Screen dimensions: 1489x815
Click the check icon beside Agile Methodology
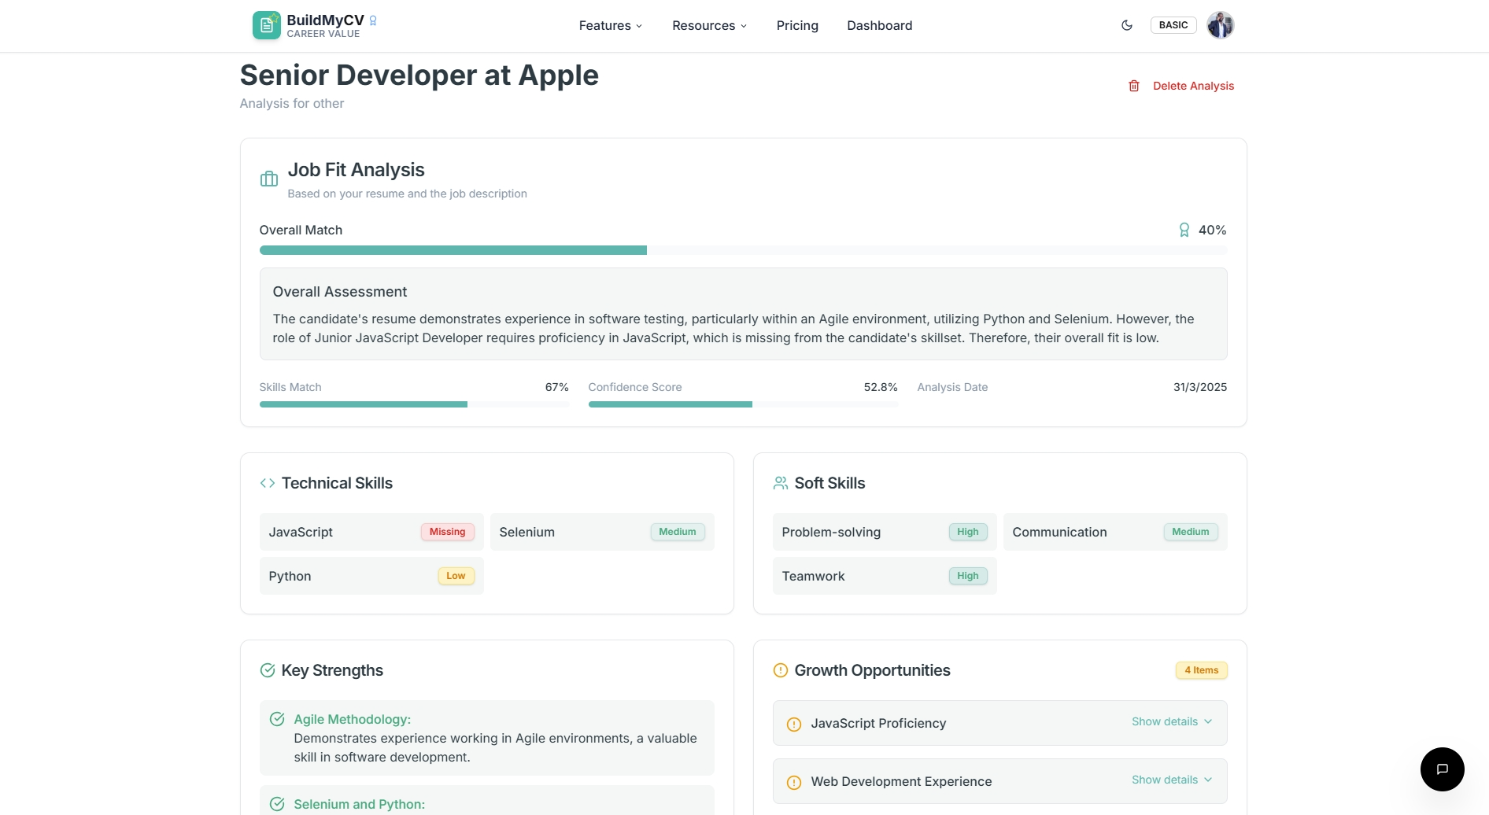tap(277, 719)
